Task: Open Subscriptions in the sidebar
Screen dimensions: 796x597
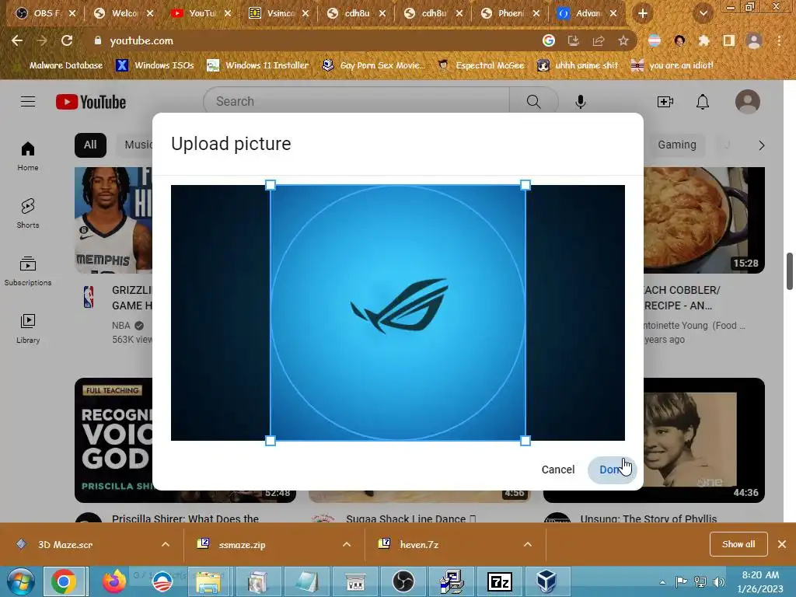Action: pyautogui.click(x=28, y=271)
